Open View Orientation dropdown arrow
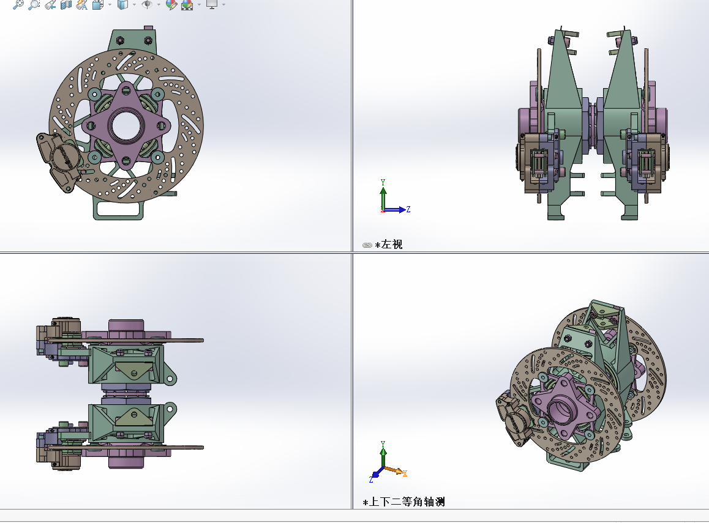 click(x=110, y=5)
